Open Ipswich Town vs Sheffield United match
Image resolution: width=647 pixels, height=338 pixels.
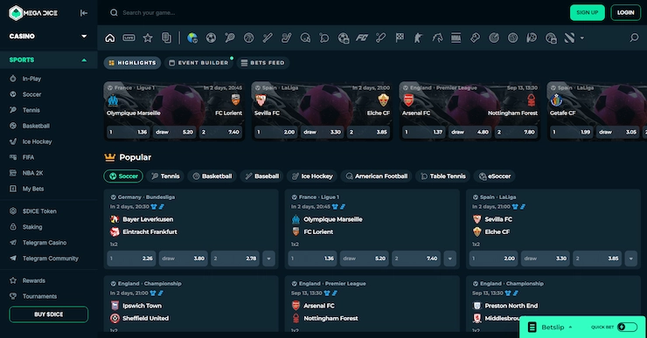tap(191, 305)
